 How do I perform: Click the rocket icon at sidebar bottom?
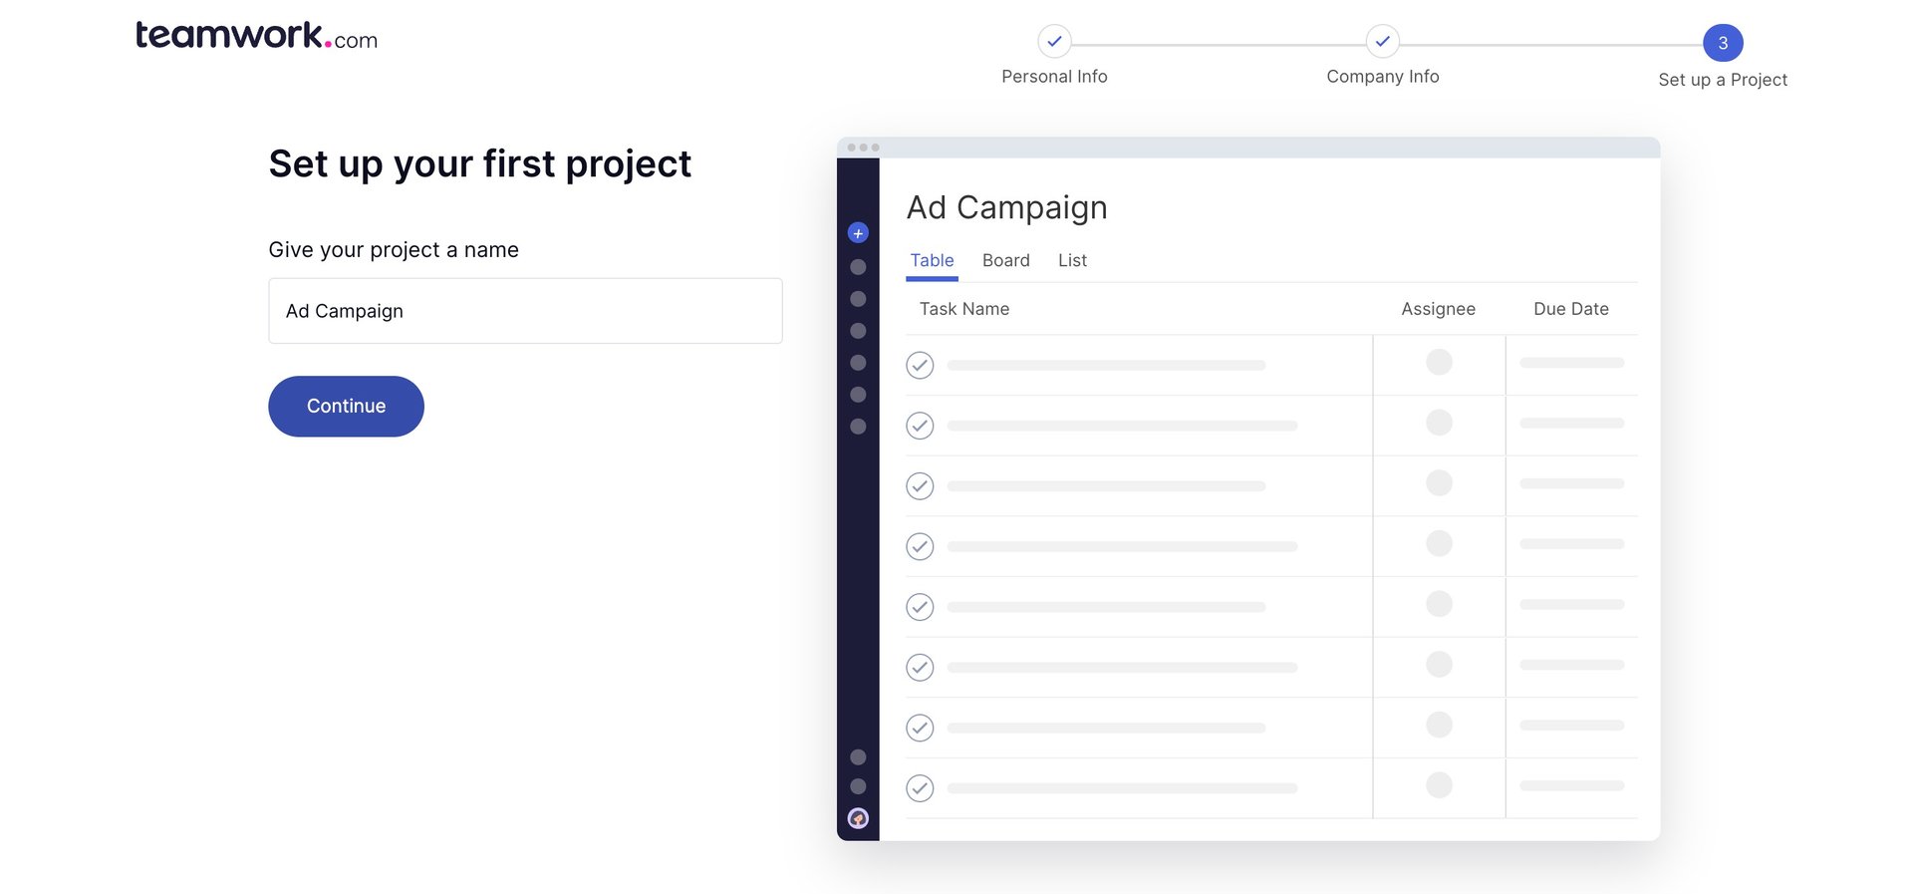click(x=858, y=818)
